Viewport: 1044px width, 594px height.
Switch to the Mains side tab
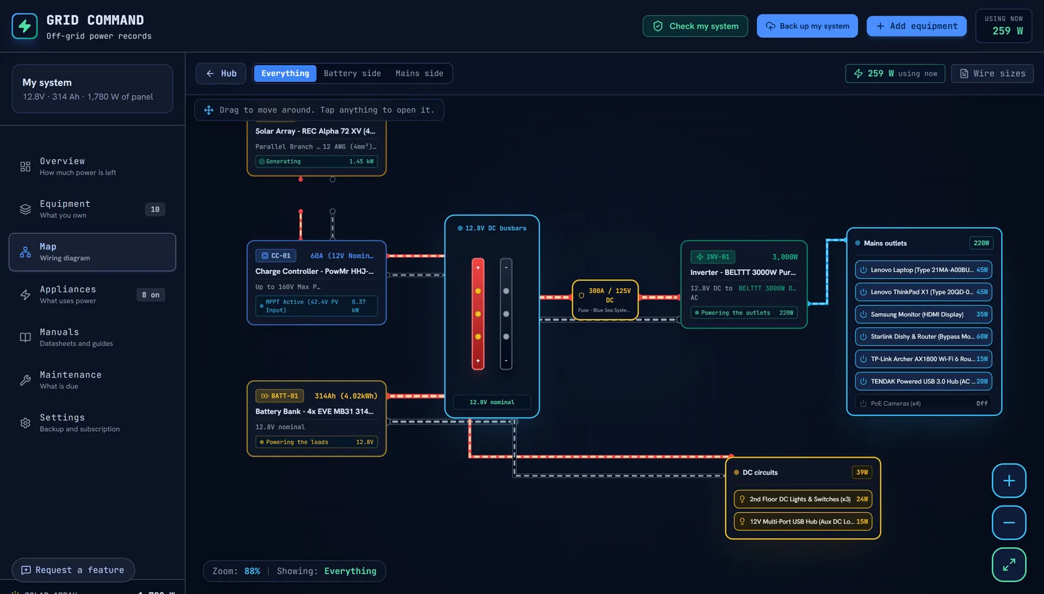[419, 74]
